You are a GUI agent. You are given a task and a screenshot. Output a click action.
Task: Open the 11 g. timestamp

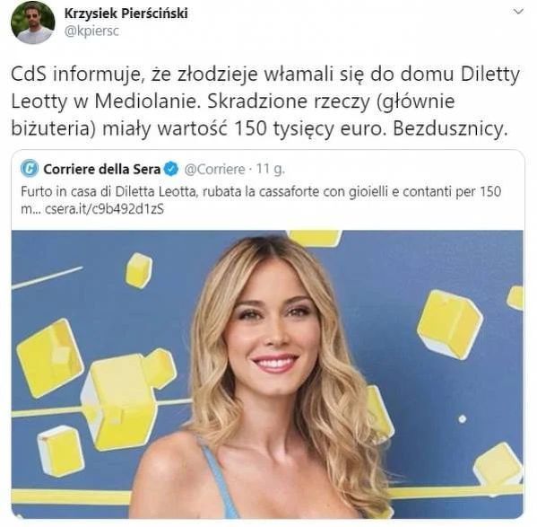[x=271, y=169]
